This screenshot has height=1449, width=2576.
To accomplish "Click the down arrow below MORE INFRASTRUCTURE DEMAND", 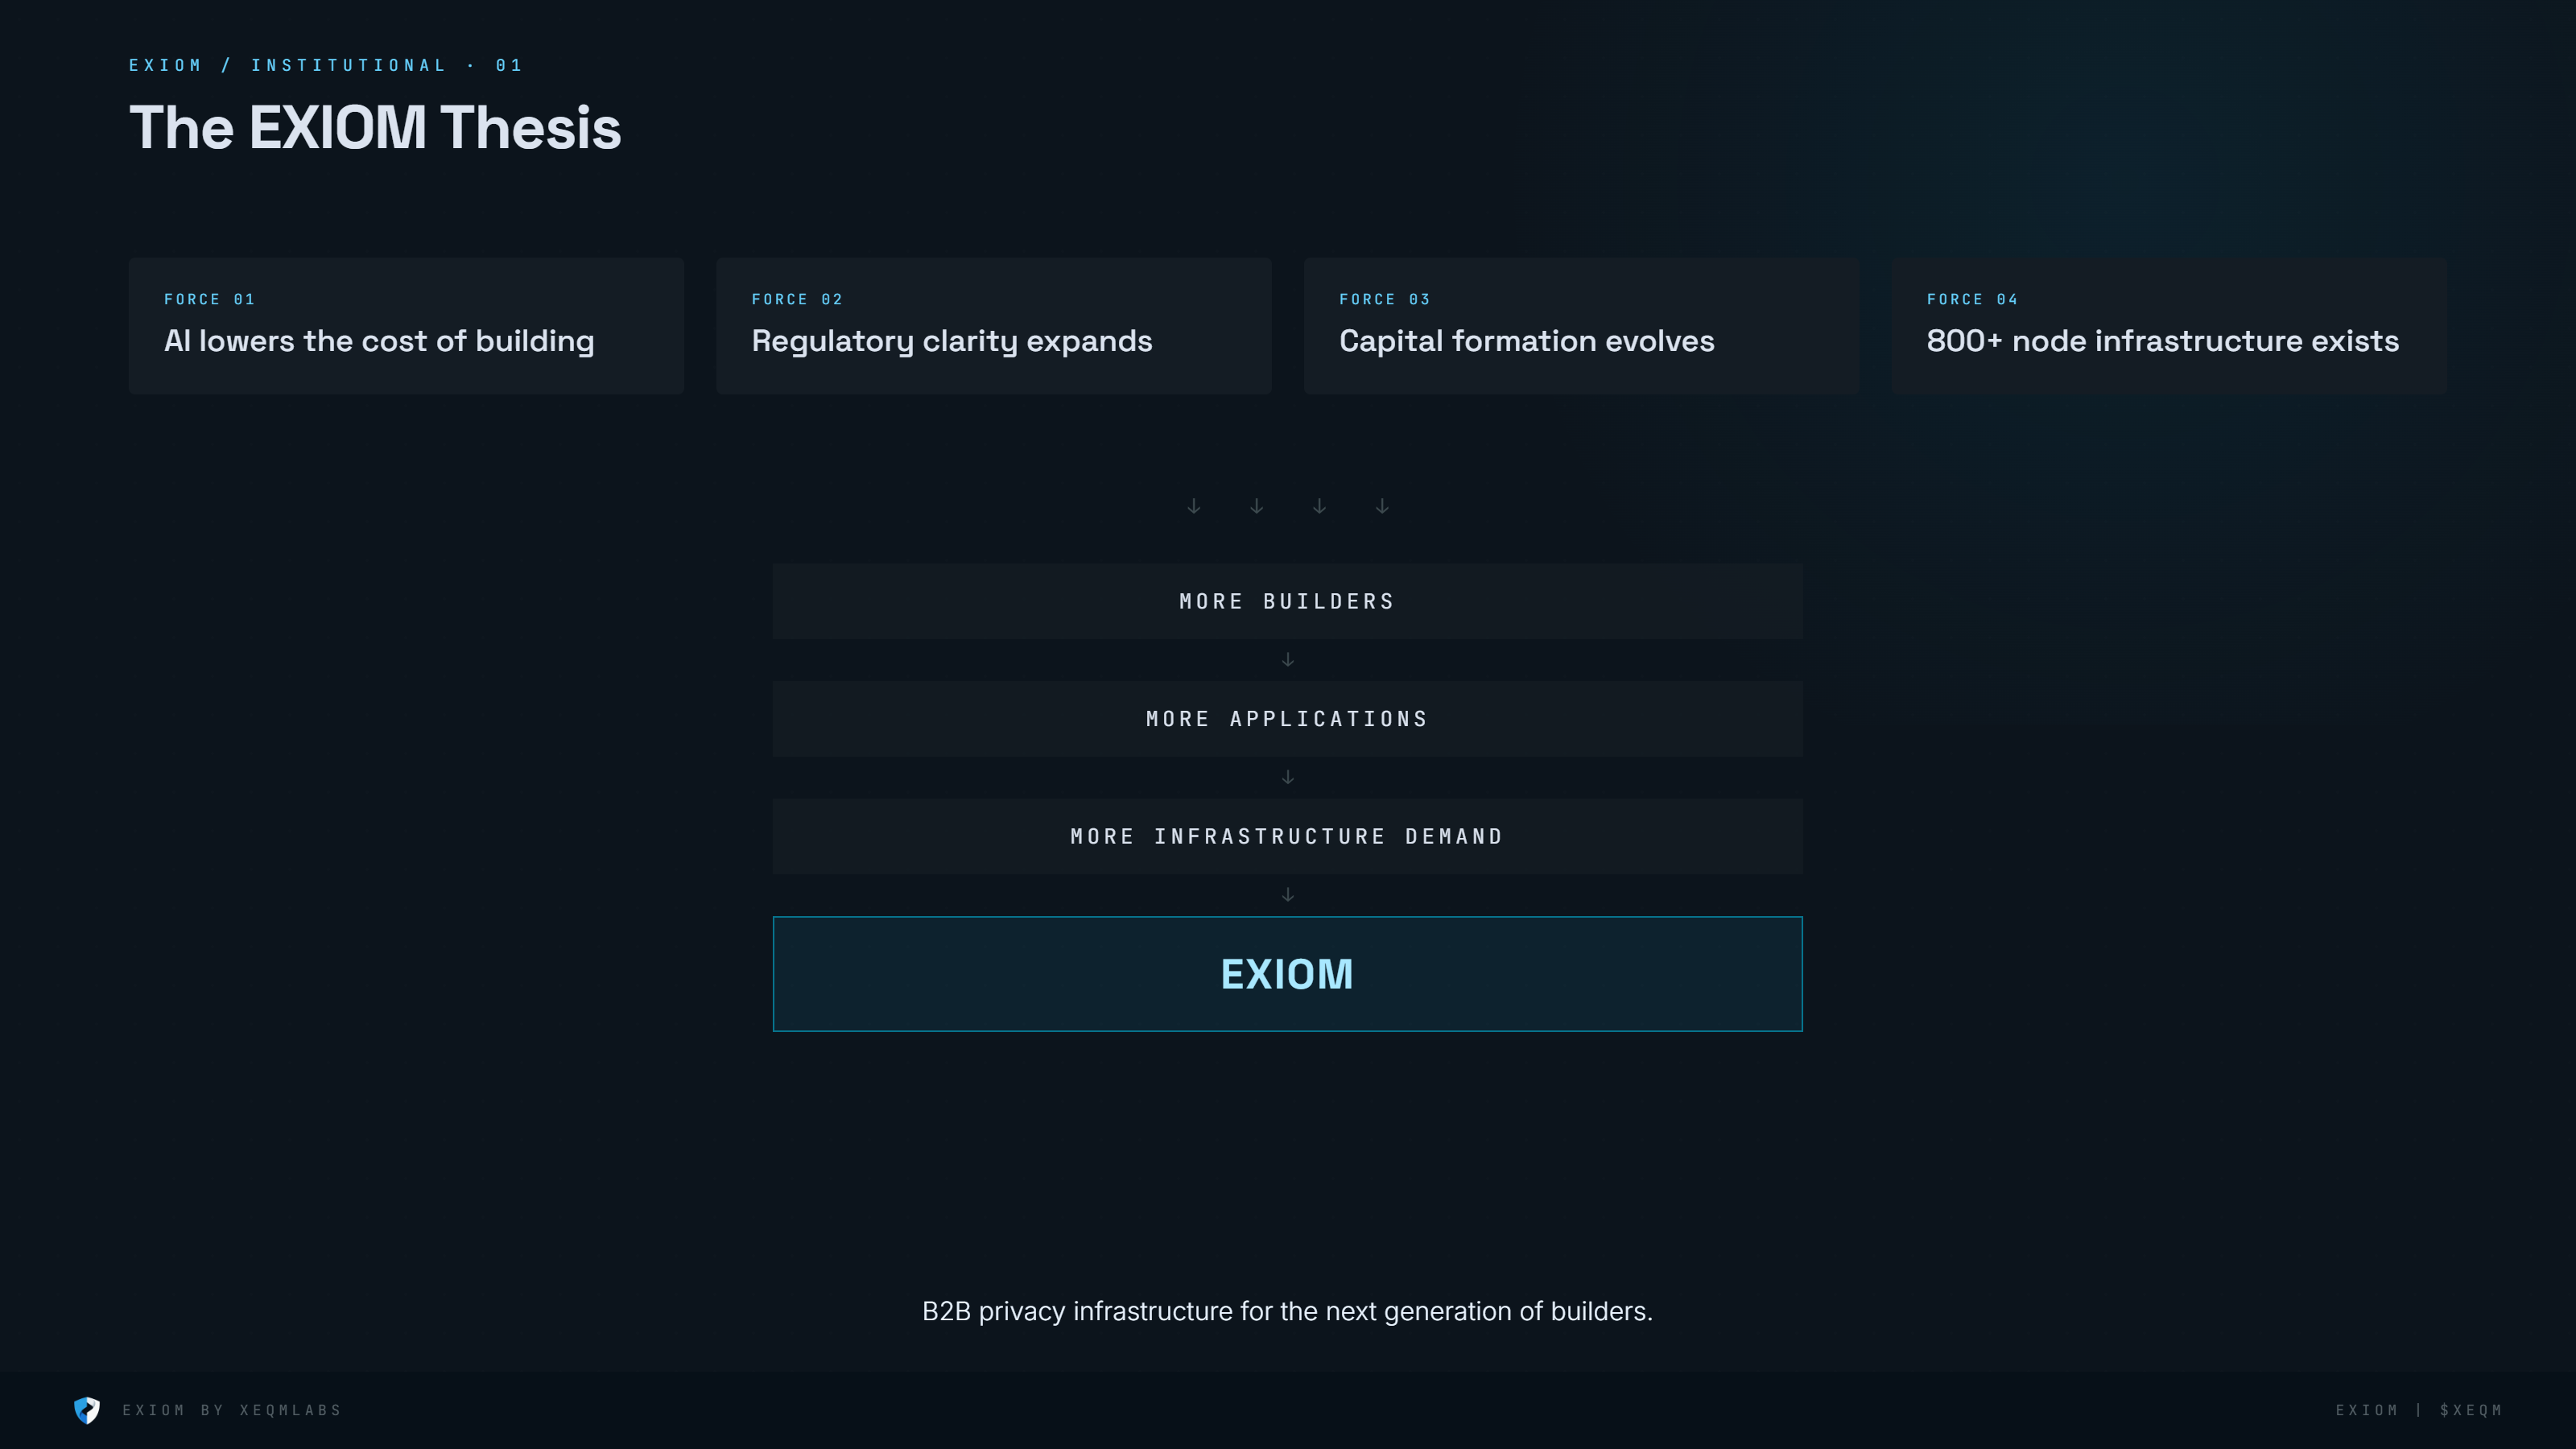I will point(1288,895).
